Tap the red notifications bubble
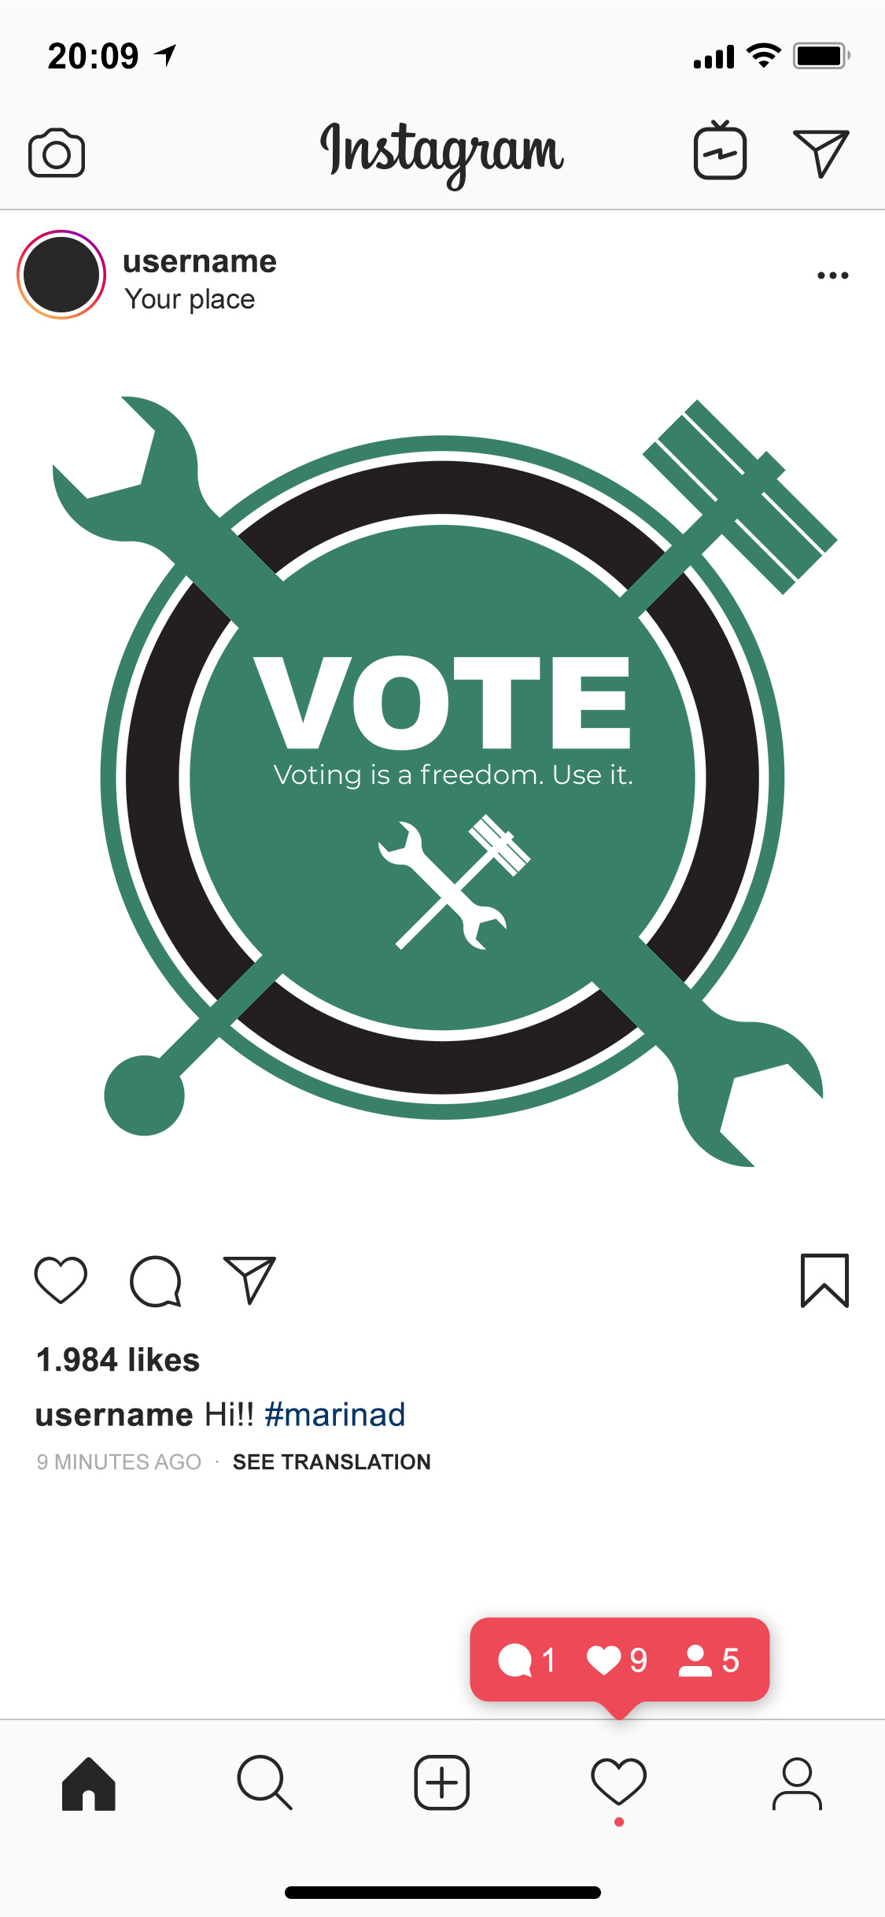 620,1660
